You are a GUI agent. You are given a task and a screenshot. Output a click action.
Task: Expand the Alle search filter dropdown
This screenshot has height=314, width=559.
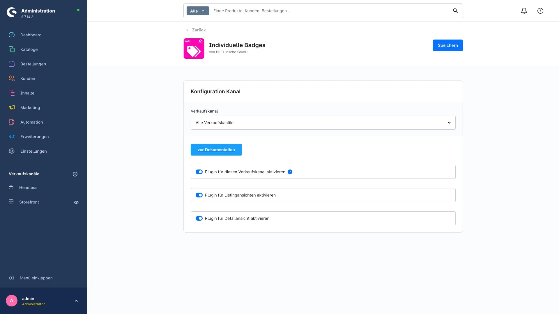pyautogui.click(x=198, y=11)
